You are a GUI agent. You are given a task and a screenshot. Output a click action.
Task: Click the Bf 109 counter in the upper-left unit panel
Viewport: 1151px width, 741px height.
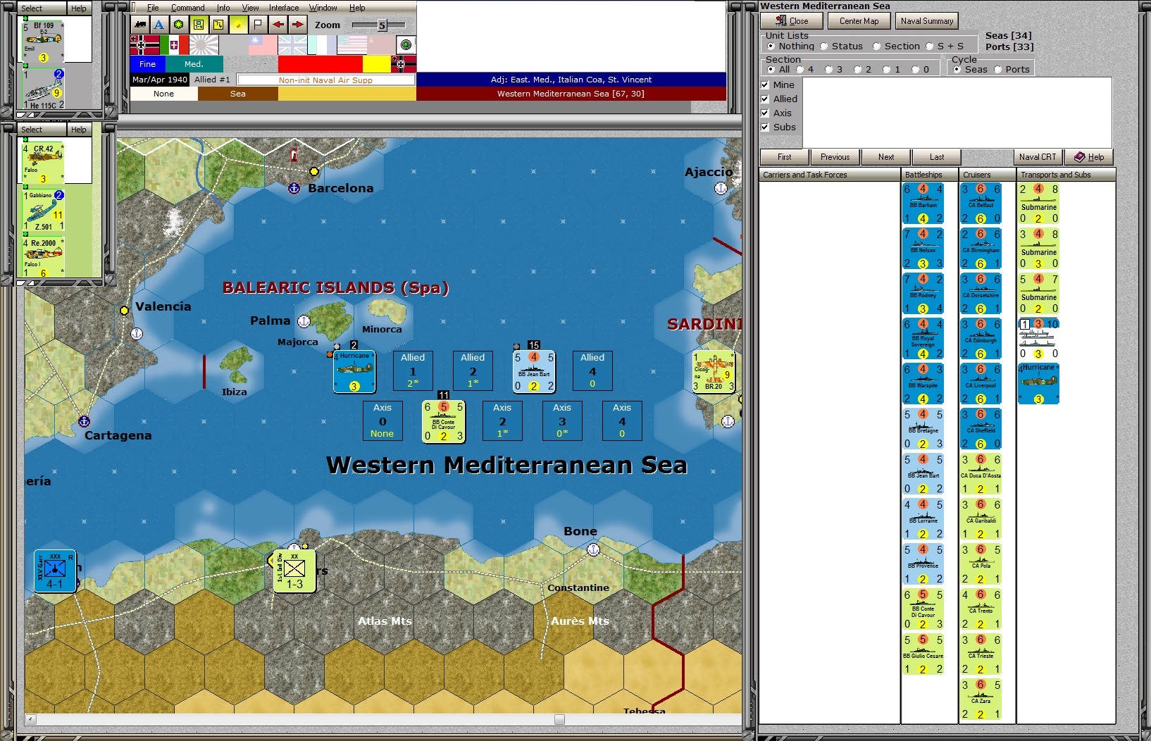point(43,42)
